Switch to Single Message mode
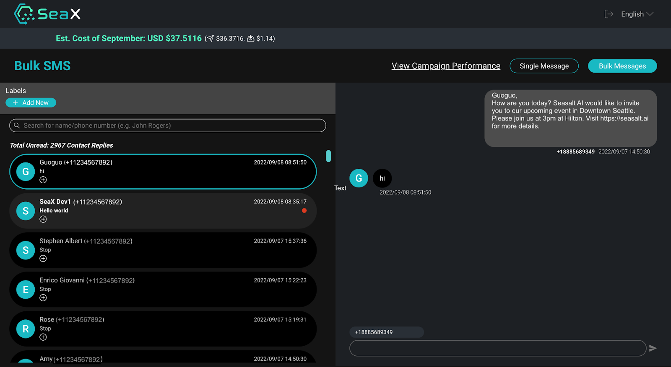 [x=544, y=66]
